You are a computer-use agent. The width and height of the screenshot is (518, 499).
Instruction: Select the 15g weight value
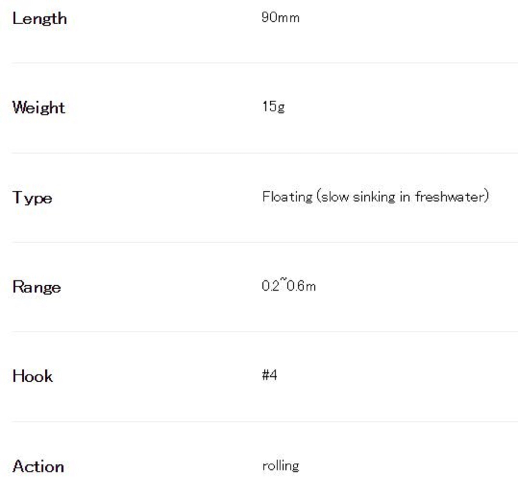(x=274, y=107)
